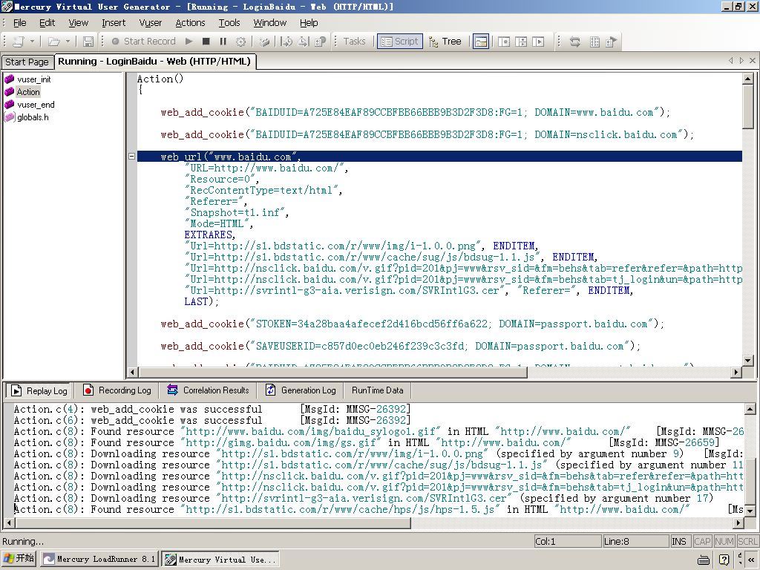Click the first of three window-layout icons
Screen dimensions: 760x570
click(x=504, y=42)
